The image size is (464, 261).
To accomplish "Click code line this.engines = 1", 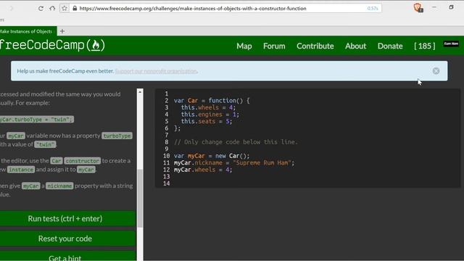I will click(210, 115).
